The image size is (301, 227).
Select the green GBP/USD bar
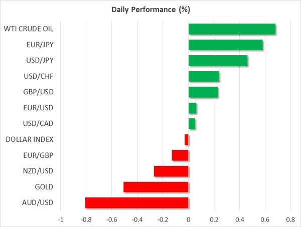click(203, 92)
